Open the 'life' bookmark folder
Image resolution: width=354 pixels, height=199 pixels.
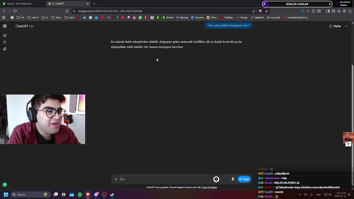click(x=20, y=17)
